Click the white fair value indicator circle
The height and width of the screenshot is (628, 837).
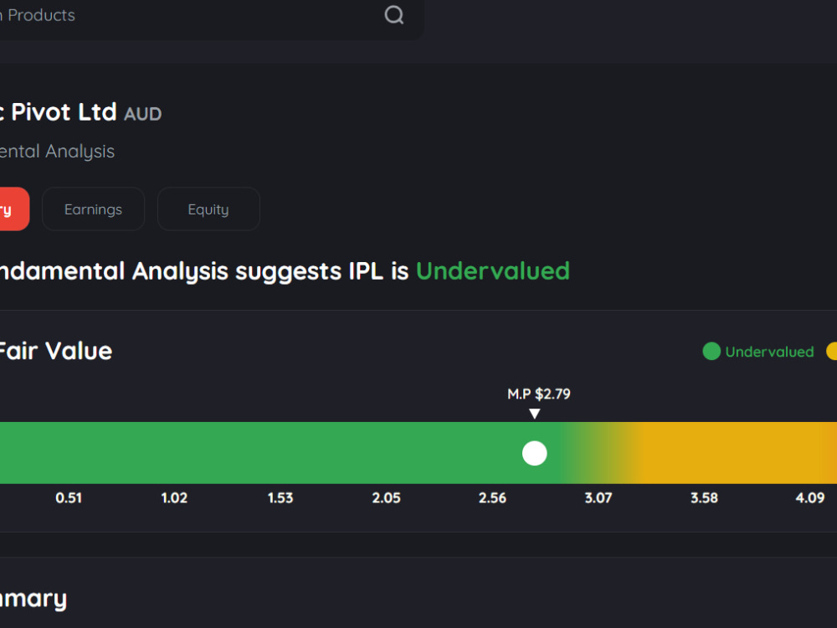coord(534,453)
